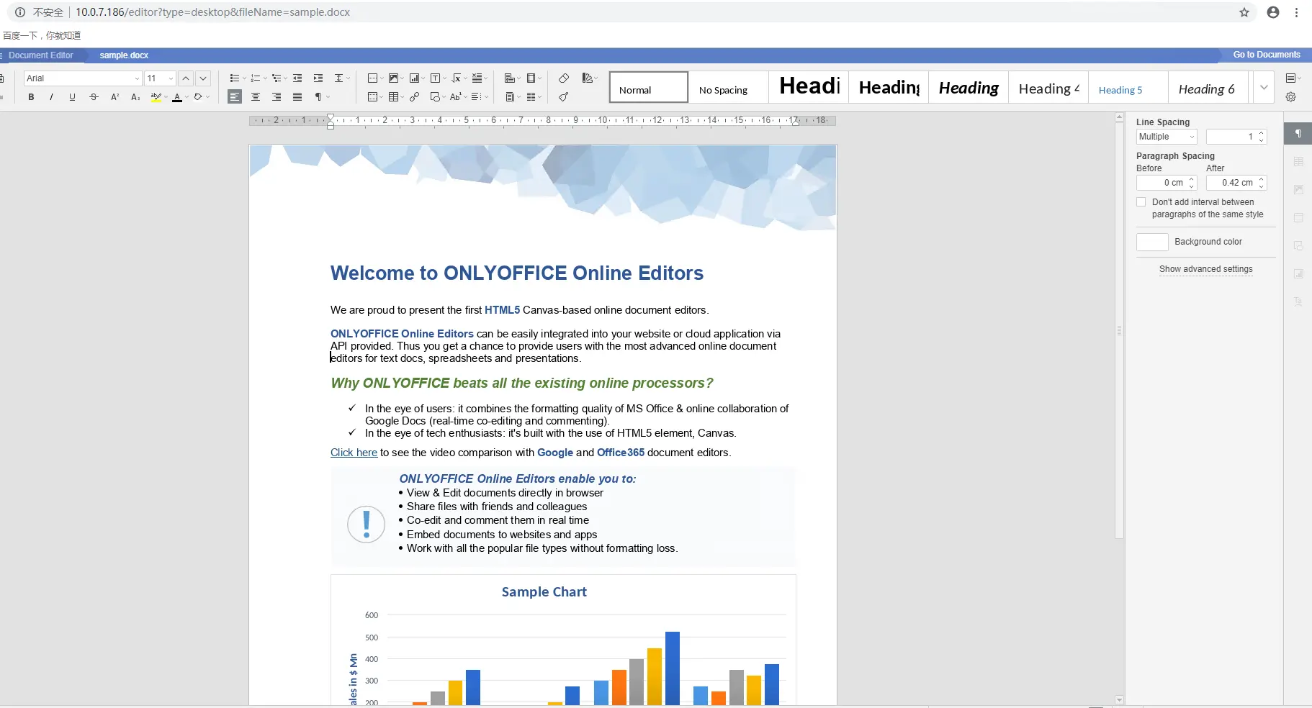Image resolution: width=1312 pixels, height=708 pixels.
Task: Toggle italic formatting
Action: coord(51,97)
